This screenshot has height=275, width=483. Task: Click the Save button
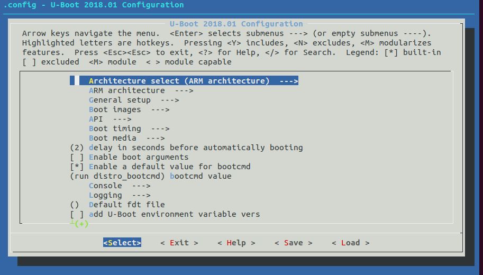[x=294, y=243]
